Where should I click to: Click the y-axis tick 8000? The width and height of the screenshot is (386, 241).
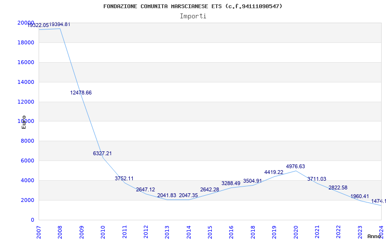[28, 141]
